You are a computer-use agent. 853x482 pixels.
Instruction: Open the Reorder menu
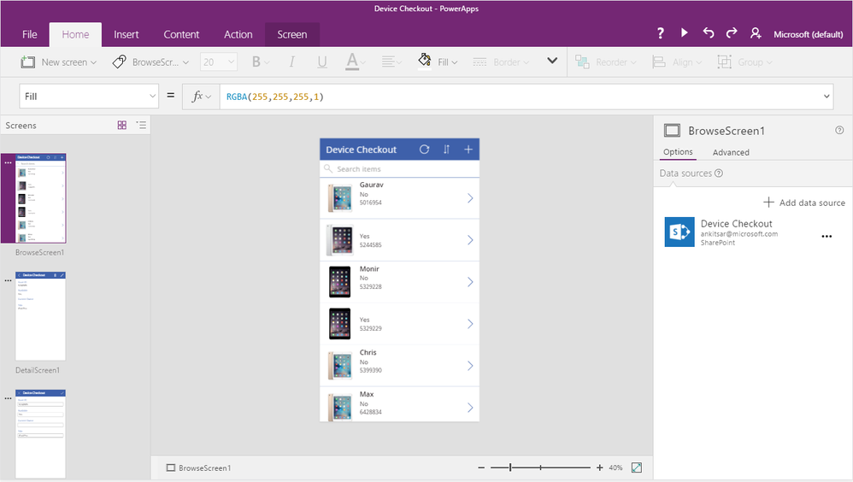[605, 62]
